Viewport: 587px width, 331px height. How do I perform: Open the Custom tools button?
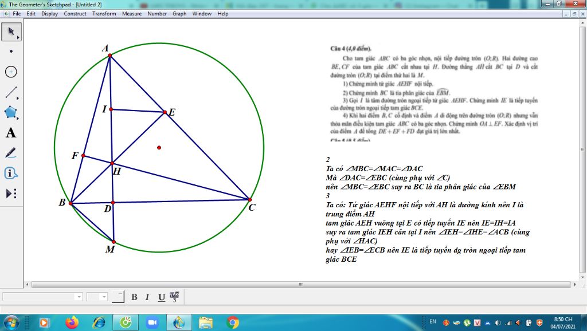coord(11,194)
